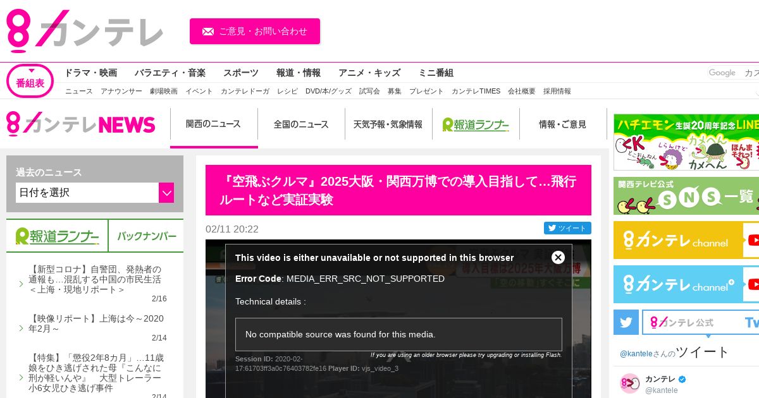Open blue カンテレ channel+ YouTube banner
Screen dimensions: 759x398
click(686, 284)
